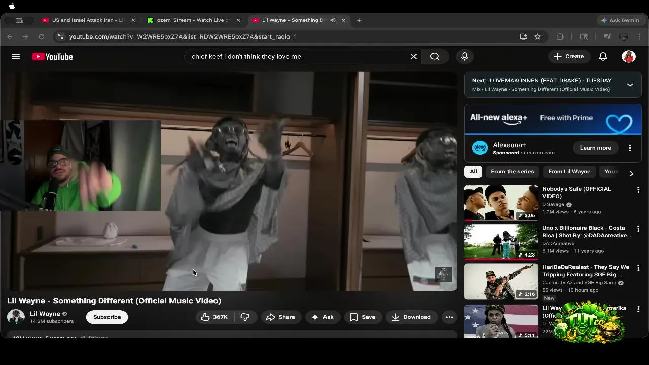Click the D Savage channel name
The height and width of the screenshot is (365, 649).
tap(553, 204)
